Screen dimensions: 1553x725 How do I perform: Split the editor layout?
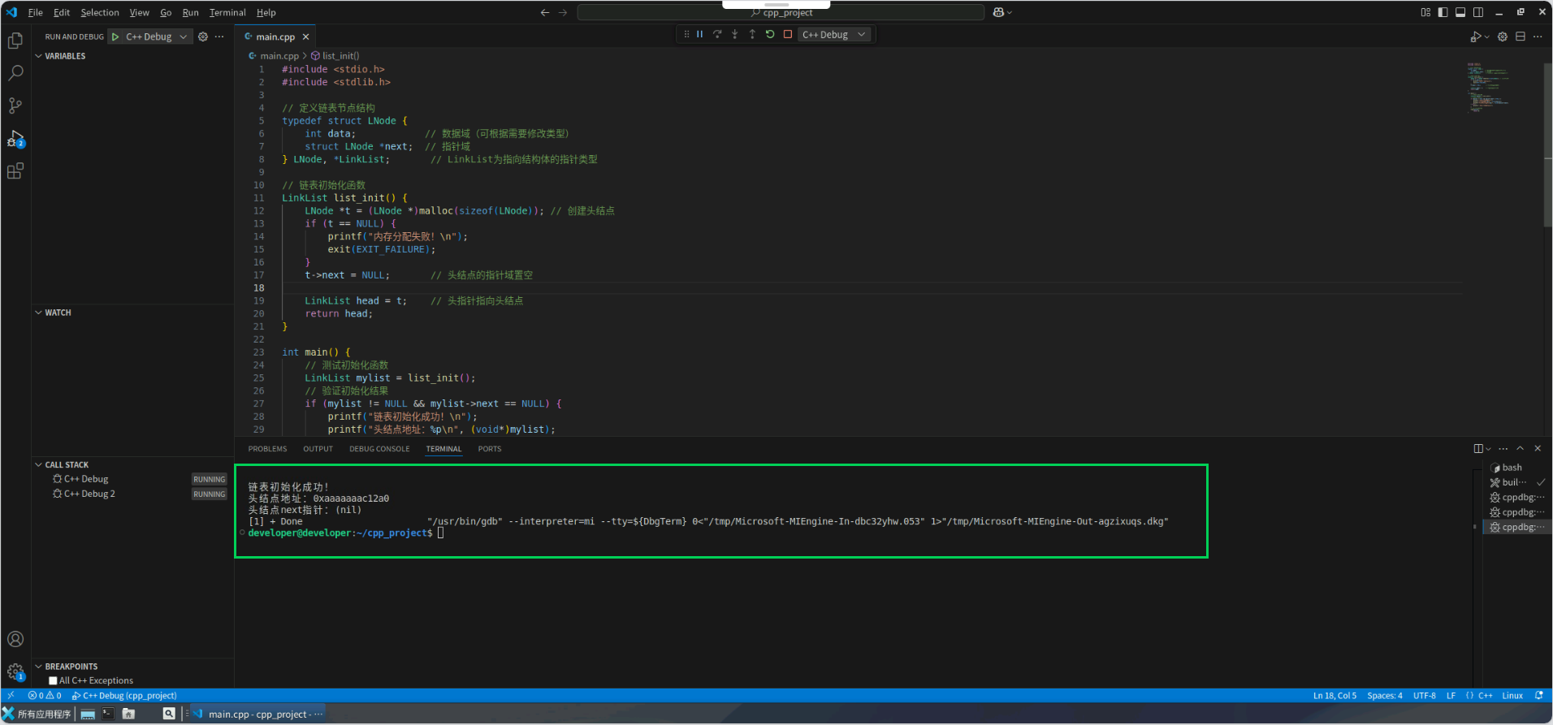(x=1521, y=37)
